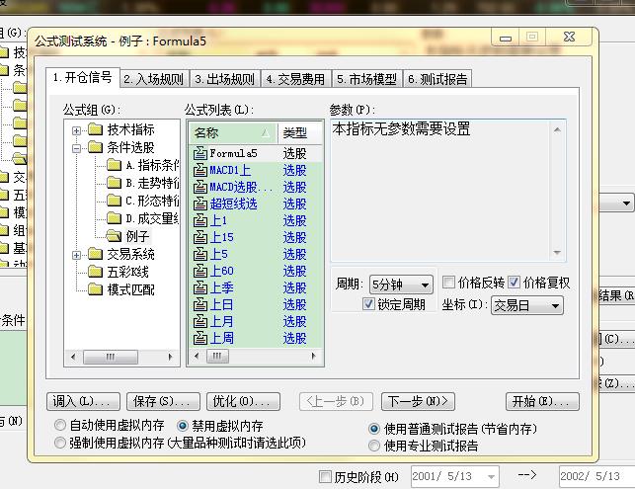Select 使用专业测试报告 radio button

(x=374, y=446)
